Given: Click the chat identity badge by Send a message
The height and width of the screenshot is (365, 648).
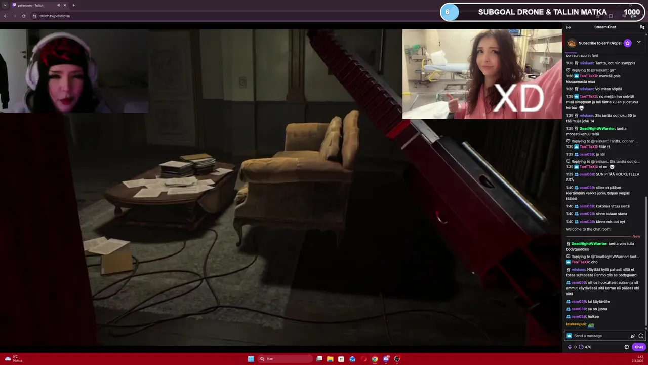Looking at the screenshot, I should click(569, 336).
